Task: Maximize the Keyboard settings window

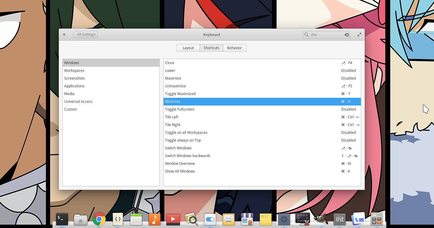Action: click(x=359, y=35)
